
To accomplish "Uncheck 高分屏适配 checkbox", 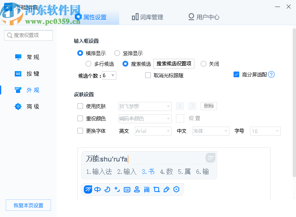I will tap(236, 74).
